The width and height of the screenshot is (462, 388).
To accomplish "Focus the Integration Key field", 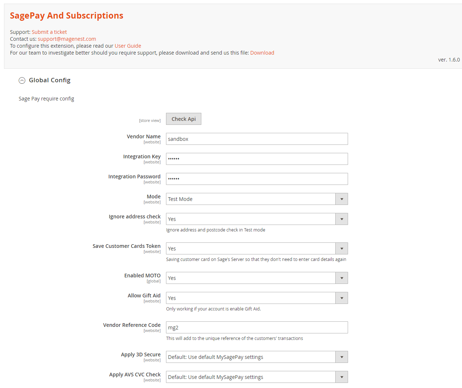I will pos(257,159).
